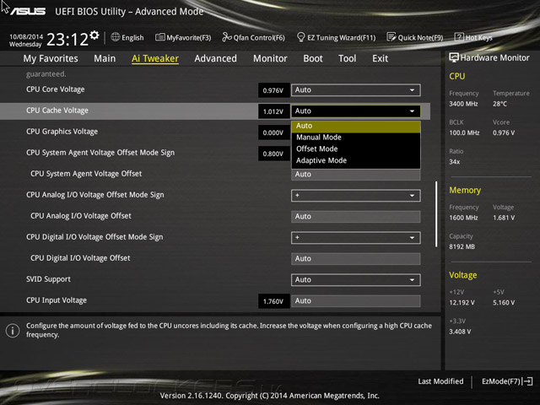The height and width of the screenshot is (405, 540).
Task: Click the info icon beside description
Action: coord(13,331)
